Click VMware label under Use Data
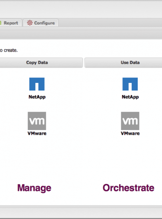The height and width of the screenshot is (219, 162). pyautogui.click(x=130, y=133)
